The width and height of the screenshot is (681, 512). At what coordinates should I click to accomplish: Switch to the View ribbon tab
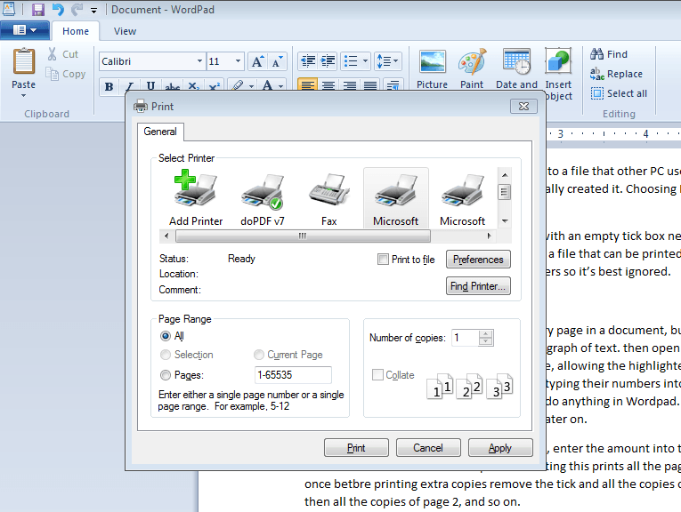pyautogui.click(x=125, y=31)
